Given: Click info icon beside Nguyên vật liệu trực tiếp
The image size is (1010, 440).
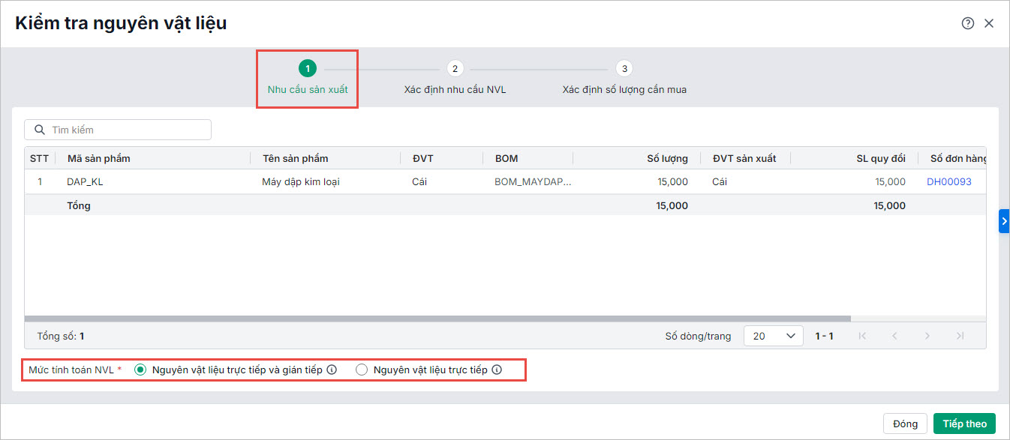Looking at the screenshot, I should click(497, 370).
